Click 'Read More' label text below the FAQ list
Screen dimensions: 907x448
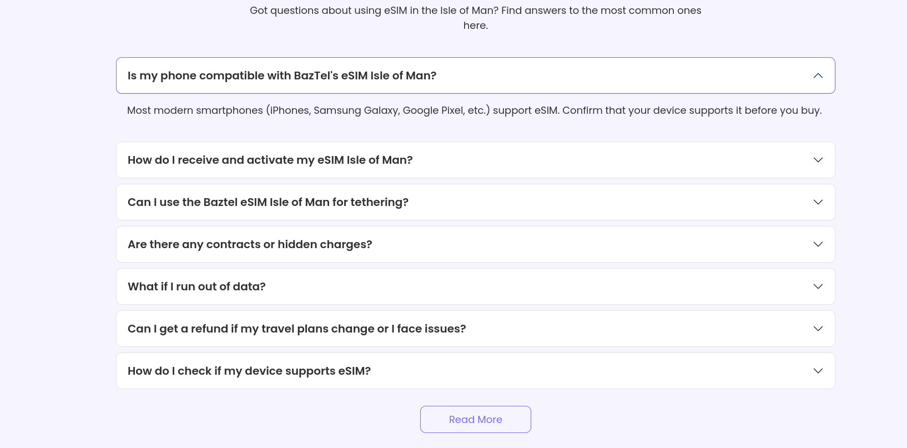click(x=476, y=420)
